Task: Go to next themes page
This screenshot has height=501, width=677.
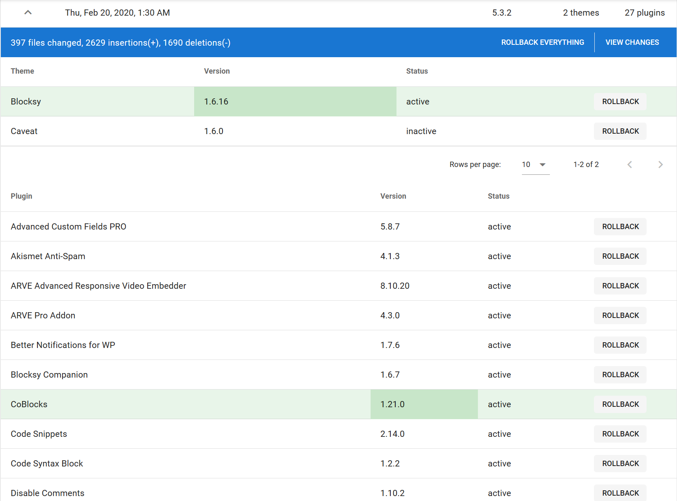Action: click(661, 165)
